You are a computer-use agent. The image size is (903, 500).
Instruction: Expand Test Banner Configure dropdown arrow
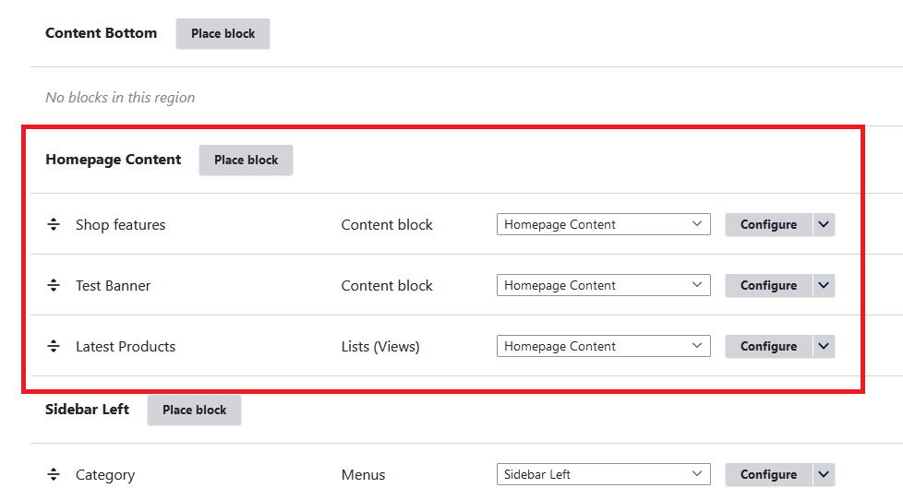(x=824, y=286)
